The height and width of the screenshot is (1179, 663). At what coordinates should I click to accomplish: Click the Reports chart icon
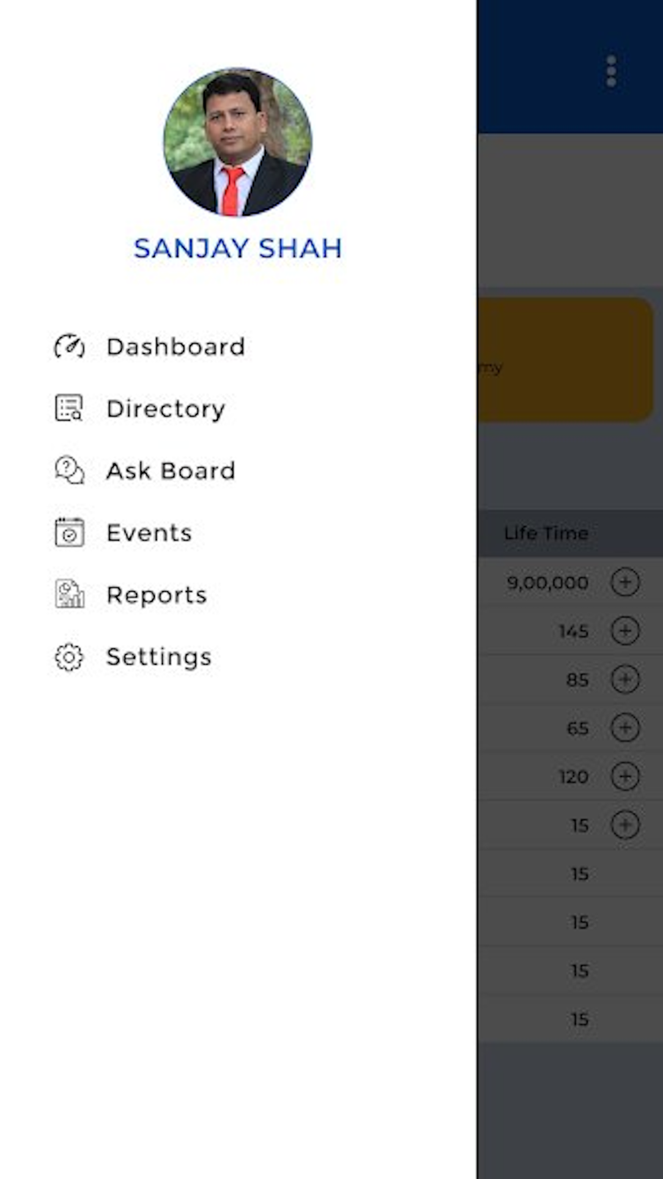pyautogui.click(x=69, y=595)
